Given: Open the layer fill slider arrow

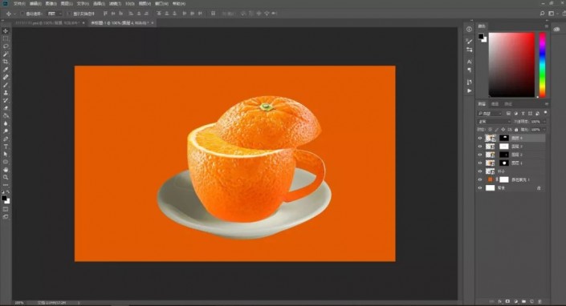Looking at the screenshot, I should tap(544, 130).
